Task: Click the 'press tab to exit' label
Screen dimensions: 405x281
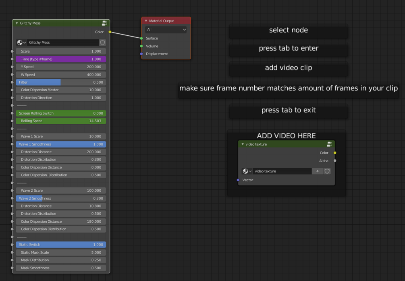Action: click(x=289, y=110)
